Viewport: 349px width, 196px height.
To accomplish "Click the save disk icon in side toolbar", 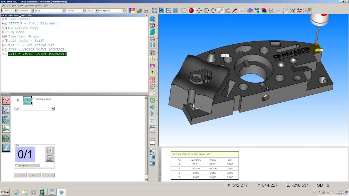I will [x=152, y=150].
